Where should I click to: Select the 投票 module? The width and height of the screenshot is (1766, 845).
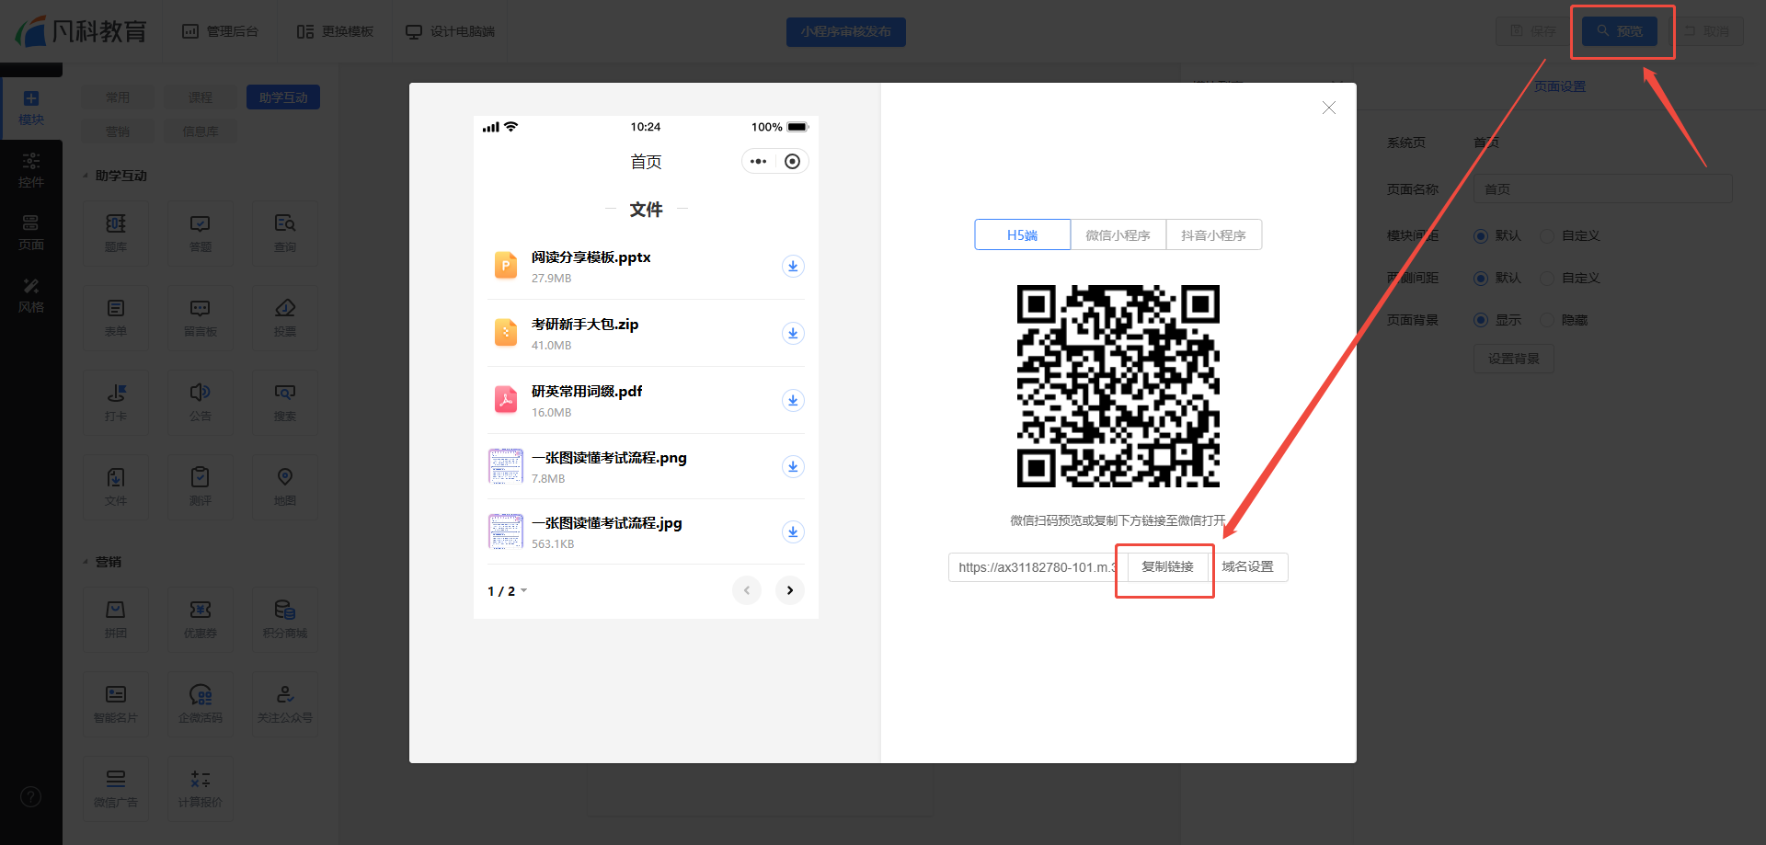click(x=285, y=318)
